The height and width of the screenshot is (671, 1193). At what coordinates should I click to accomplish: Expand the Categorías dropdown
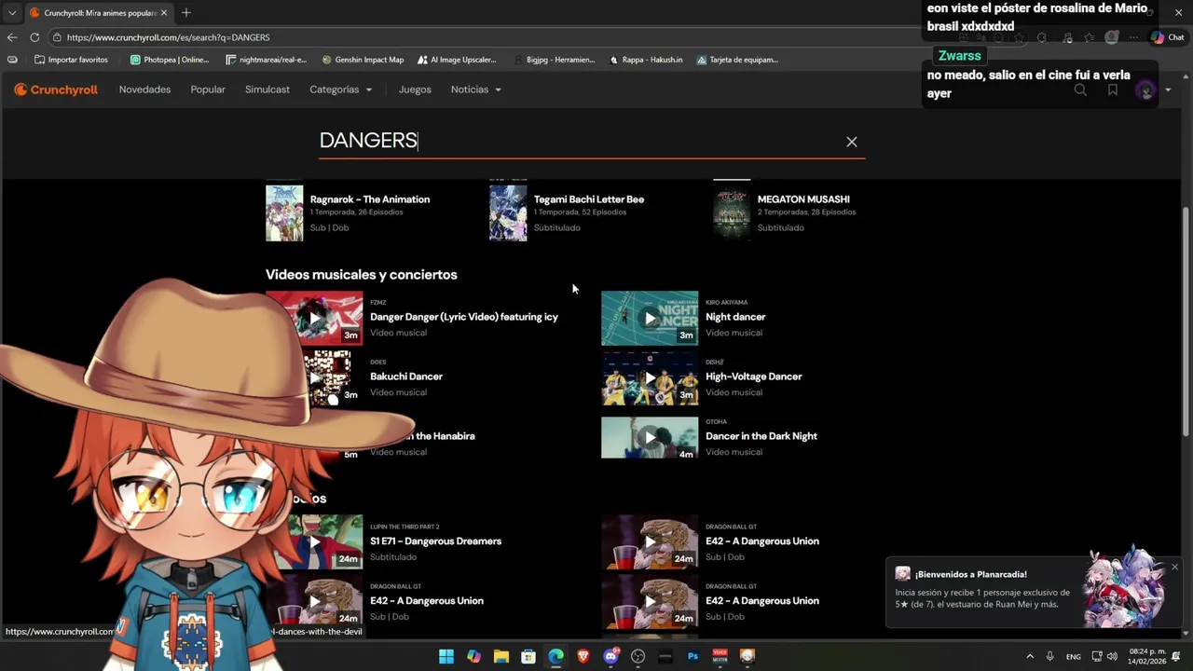click(x=341, y=89)
